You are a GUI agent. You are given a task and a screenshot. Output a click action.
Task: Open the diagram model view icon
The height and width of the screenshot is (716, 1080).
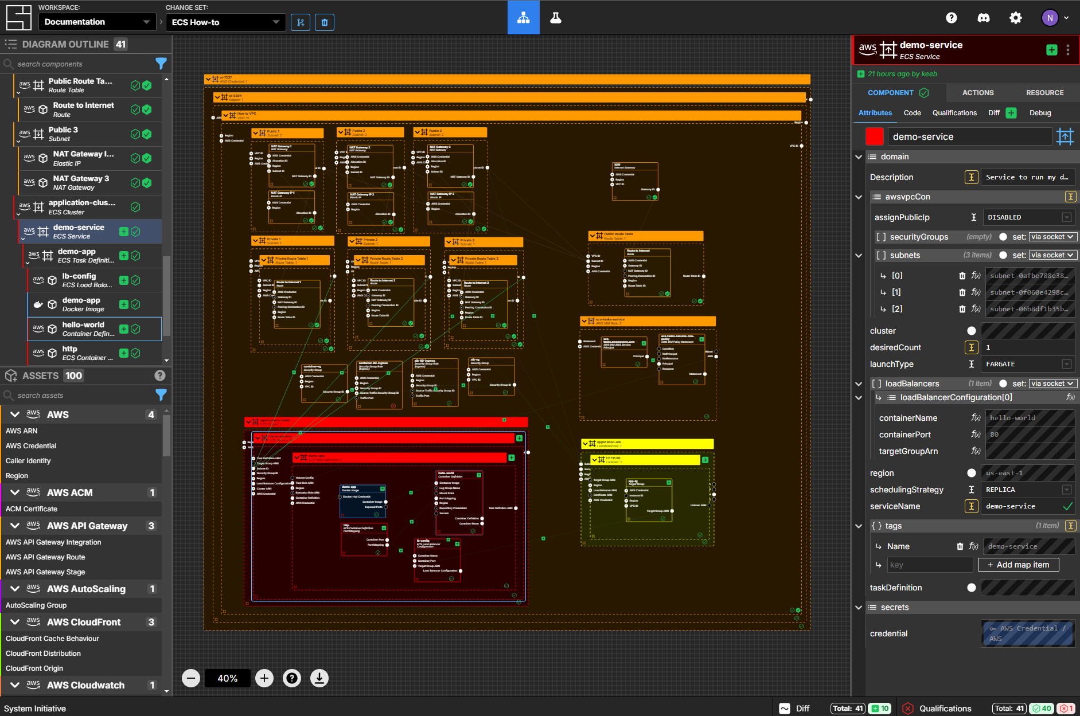[x=523, y=18]
